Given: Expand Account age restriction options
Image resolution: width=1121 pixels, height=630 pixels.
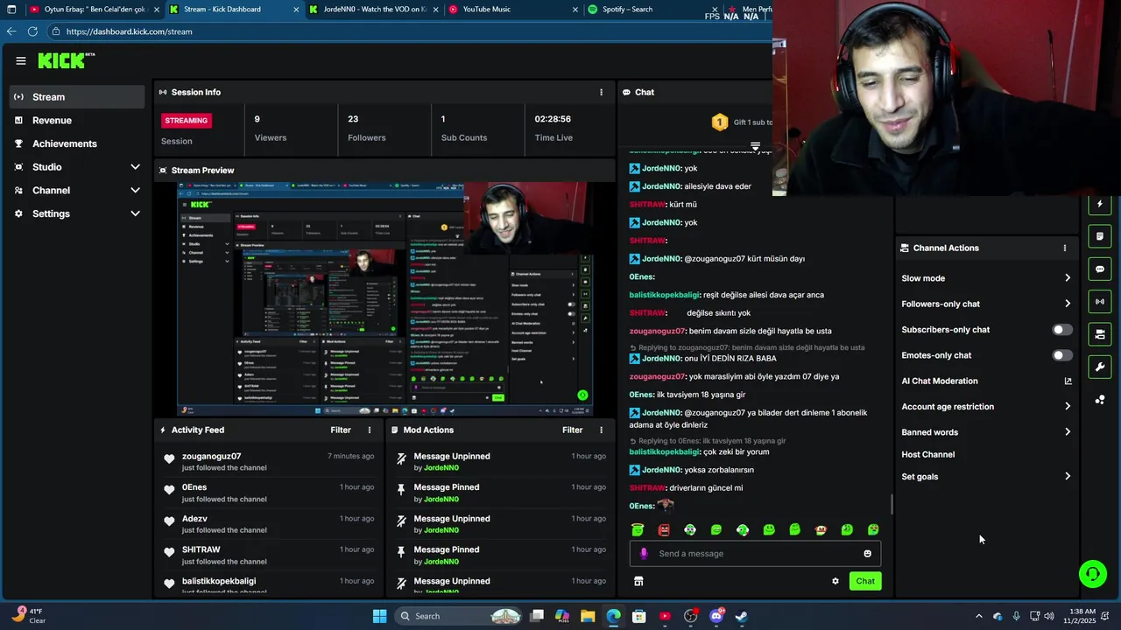Looking at the screenshot, I should (x=1068, y=406).
